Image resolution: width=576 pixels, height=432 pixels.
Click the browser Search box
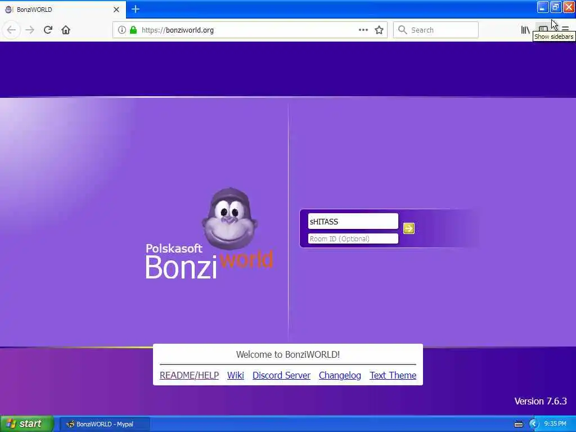pos(436,30)
